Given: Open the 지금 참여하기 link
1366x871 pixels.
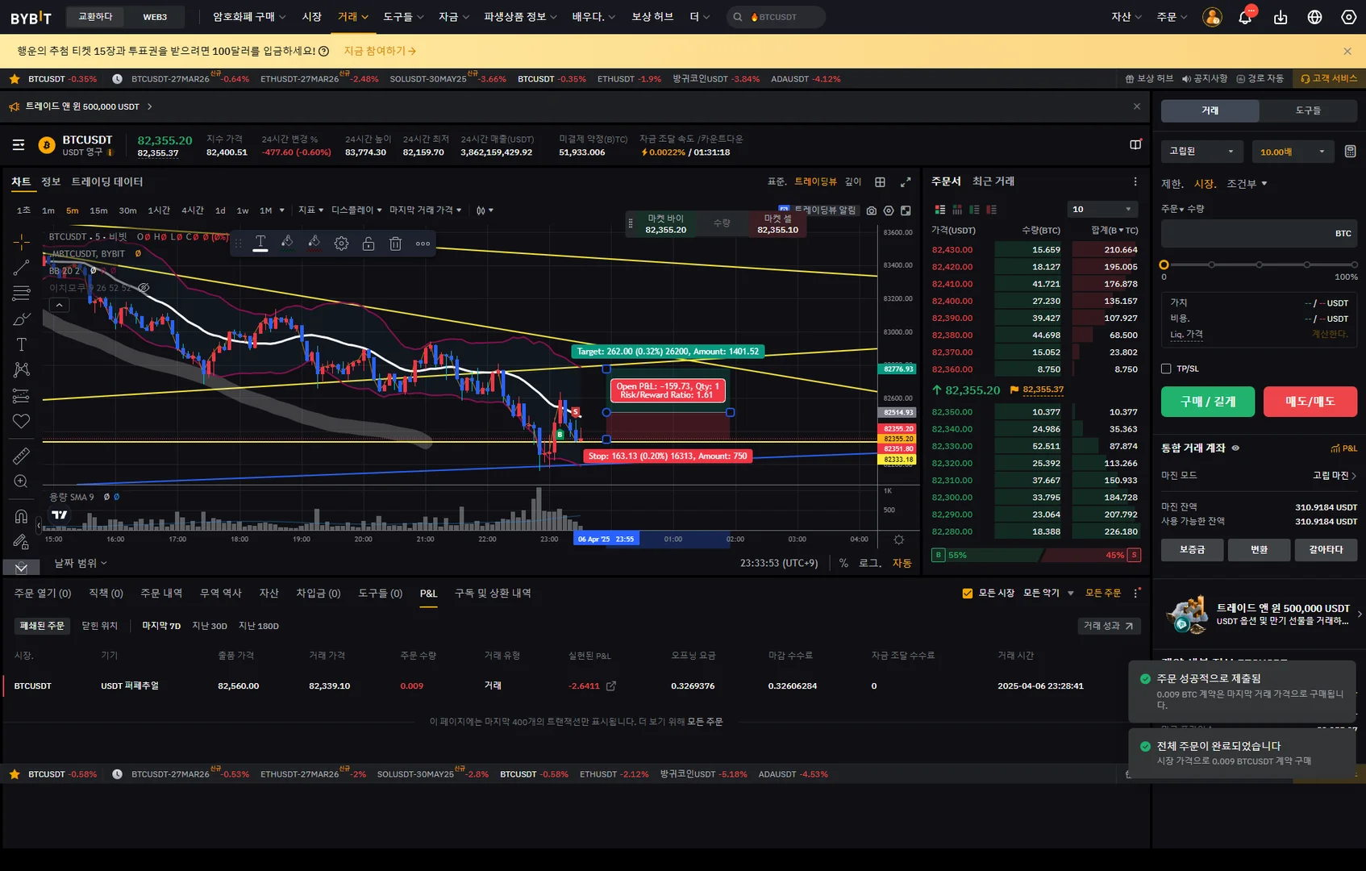Looking at the screenshot, I should click(380, 51).
